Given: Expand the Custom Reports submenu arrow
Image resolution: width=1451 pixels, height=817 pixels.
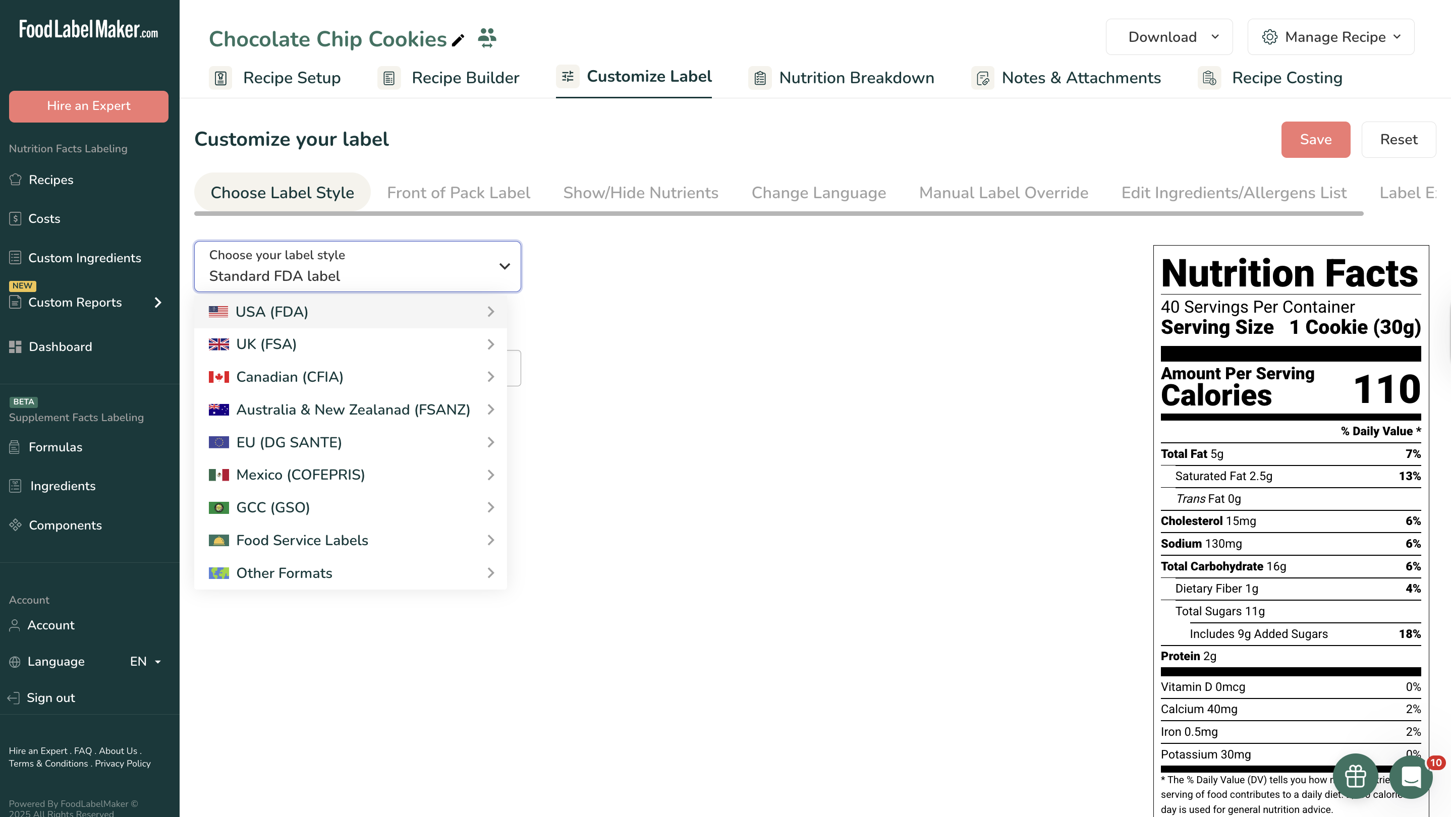Looking at the screenshot, I should pos(158,303).
